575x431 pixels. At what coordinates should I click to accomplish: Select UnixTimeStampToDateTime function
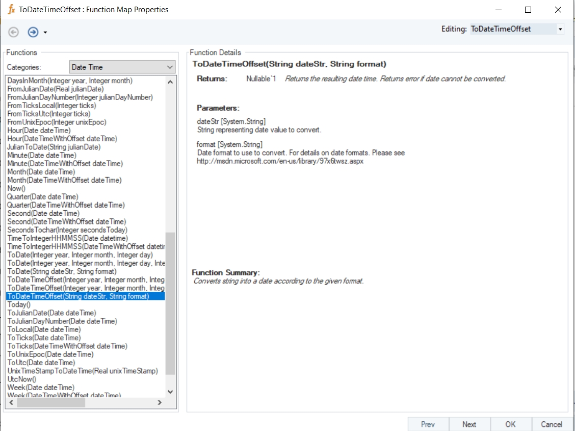83,371
